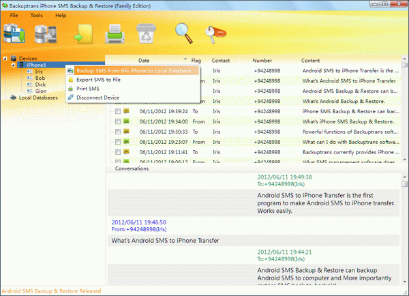Sort by the Flag column header
The height and width of the screenshot is (296, 409).
[196, 61]
